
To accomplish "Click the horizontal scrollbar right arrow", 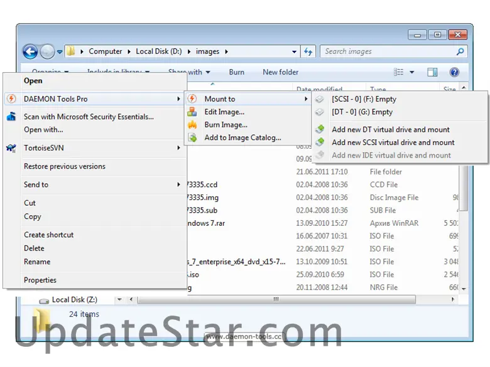I will 452,300.
